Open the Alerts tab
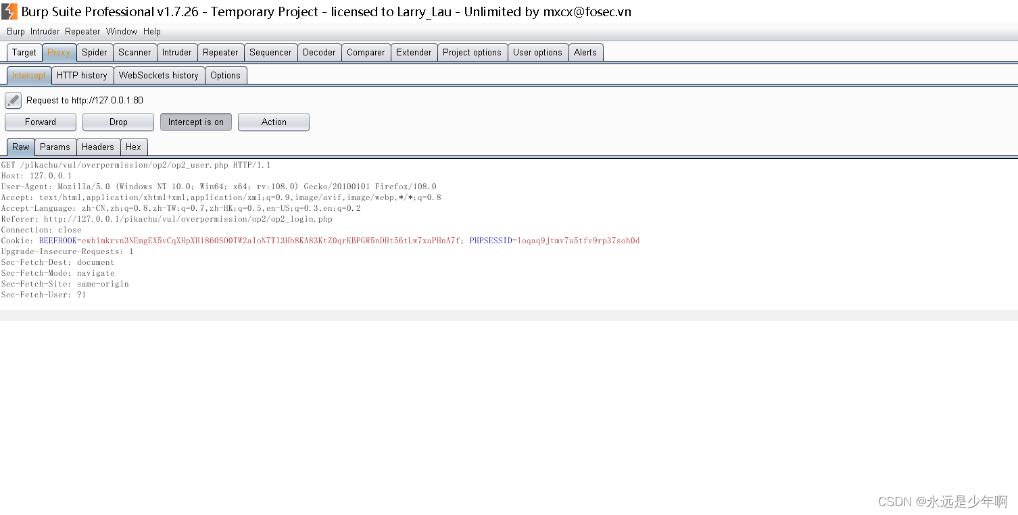This screenshot has width=1018, height=515. pos(585,52)
